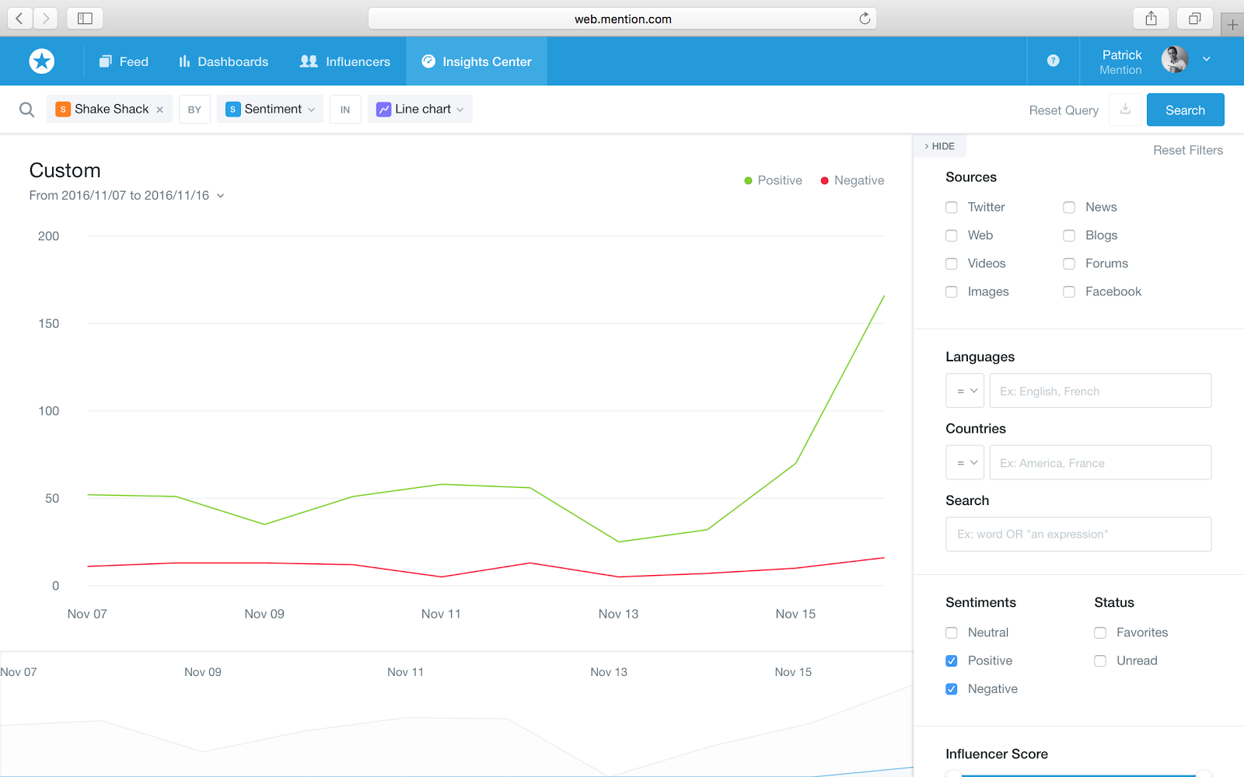The image size is (1244, 777).
Task: Open a new tab plus button
Action: coord(1232,25)
